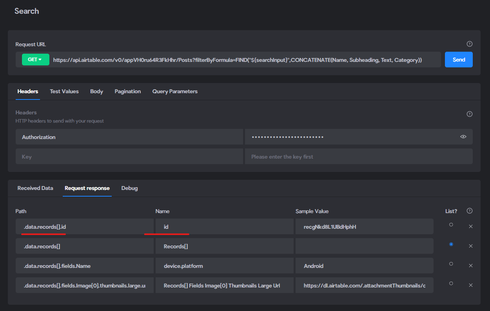This screenshot has height=311, width=490.
Task: Edit the .data.records[] path field
Action: click(x=85, y=246)
